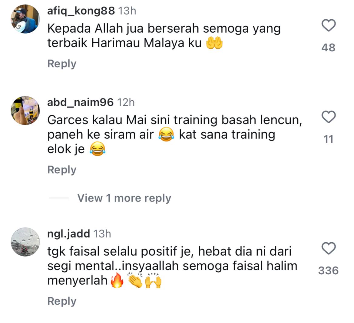Viewport: 354px width, 323px height.
Task: Tap the heart icon on abd_naim96's comment
Action: [329, 117]
